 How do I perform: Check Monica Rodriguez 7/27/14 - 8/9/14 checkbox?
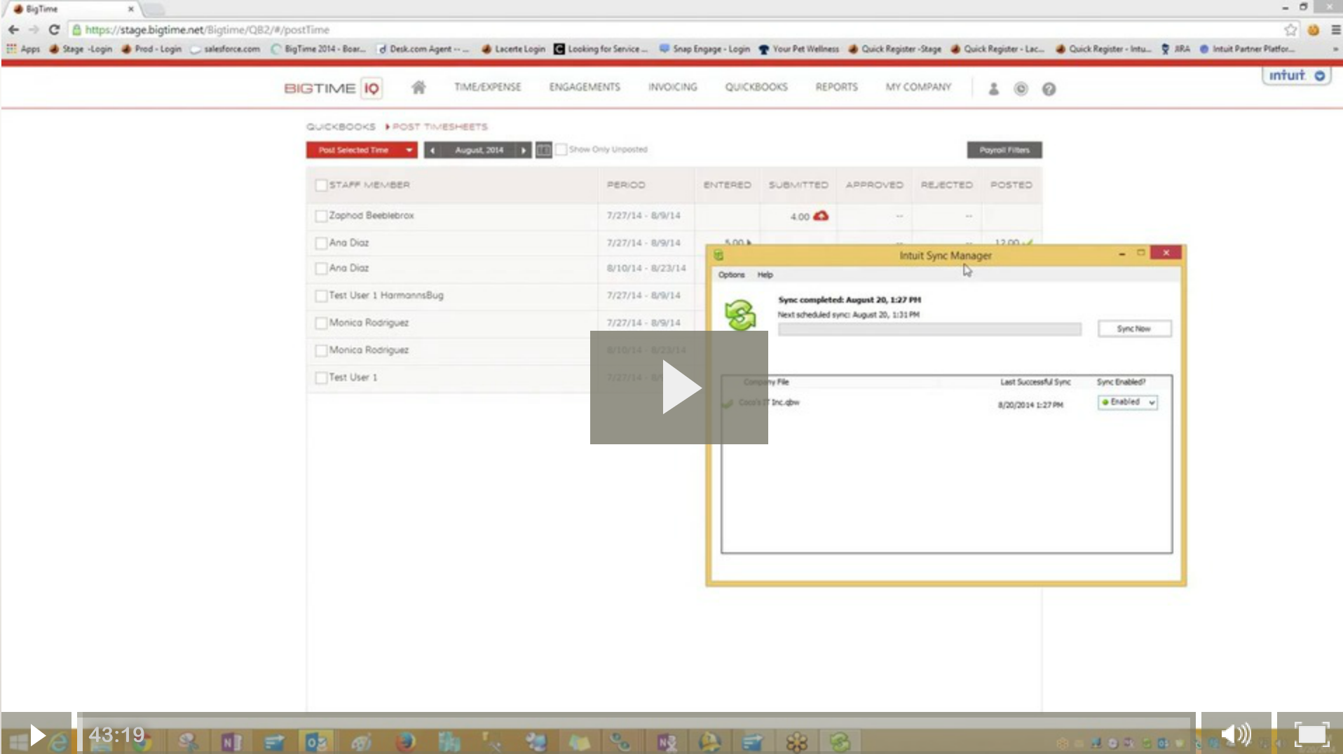point(321,323)
